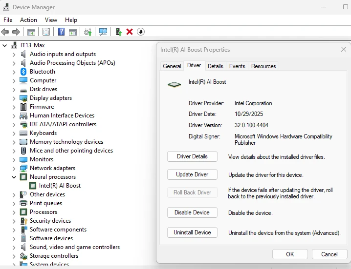The image size is (351, 269).
Task: Switch to the General tab
Action: pos(172,66)
